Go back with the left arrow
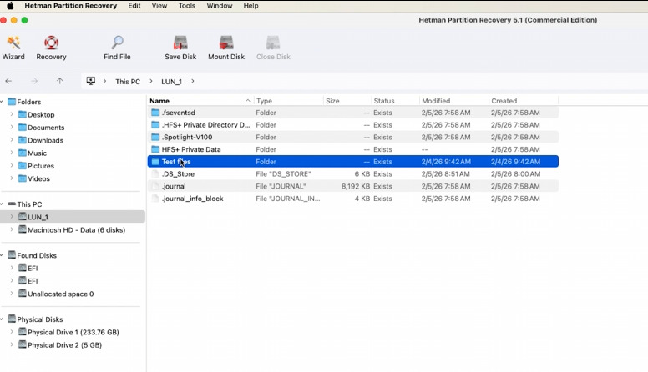The width and height of the screenshot is (648, 372). (x=8, y=82)
